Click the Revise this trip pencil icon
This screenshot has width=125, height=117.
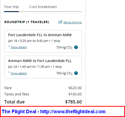[x=60, y=22]
